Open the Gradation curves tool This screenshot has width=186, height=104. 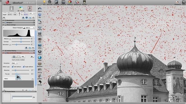coord(63,2)
